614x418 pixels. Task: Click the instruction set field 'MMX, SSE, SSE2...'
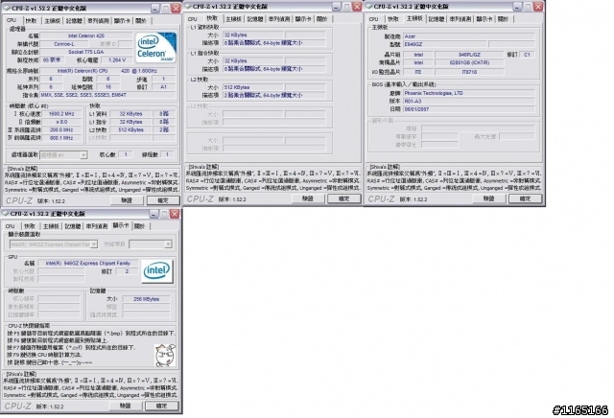(107, 95)
